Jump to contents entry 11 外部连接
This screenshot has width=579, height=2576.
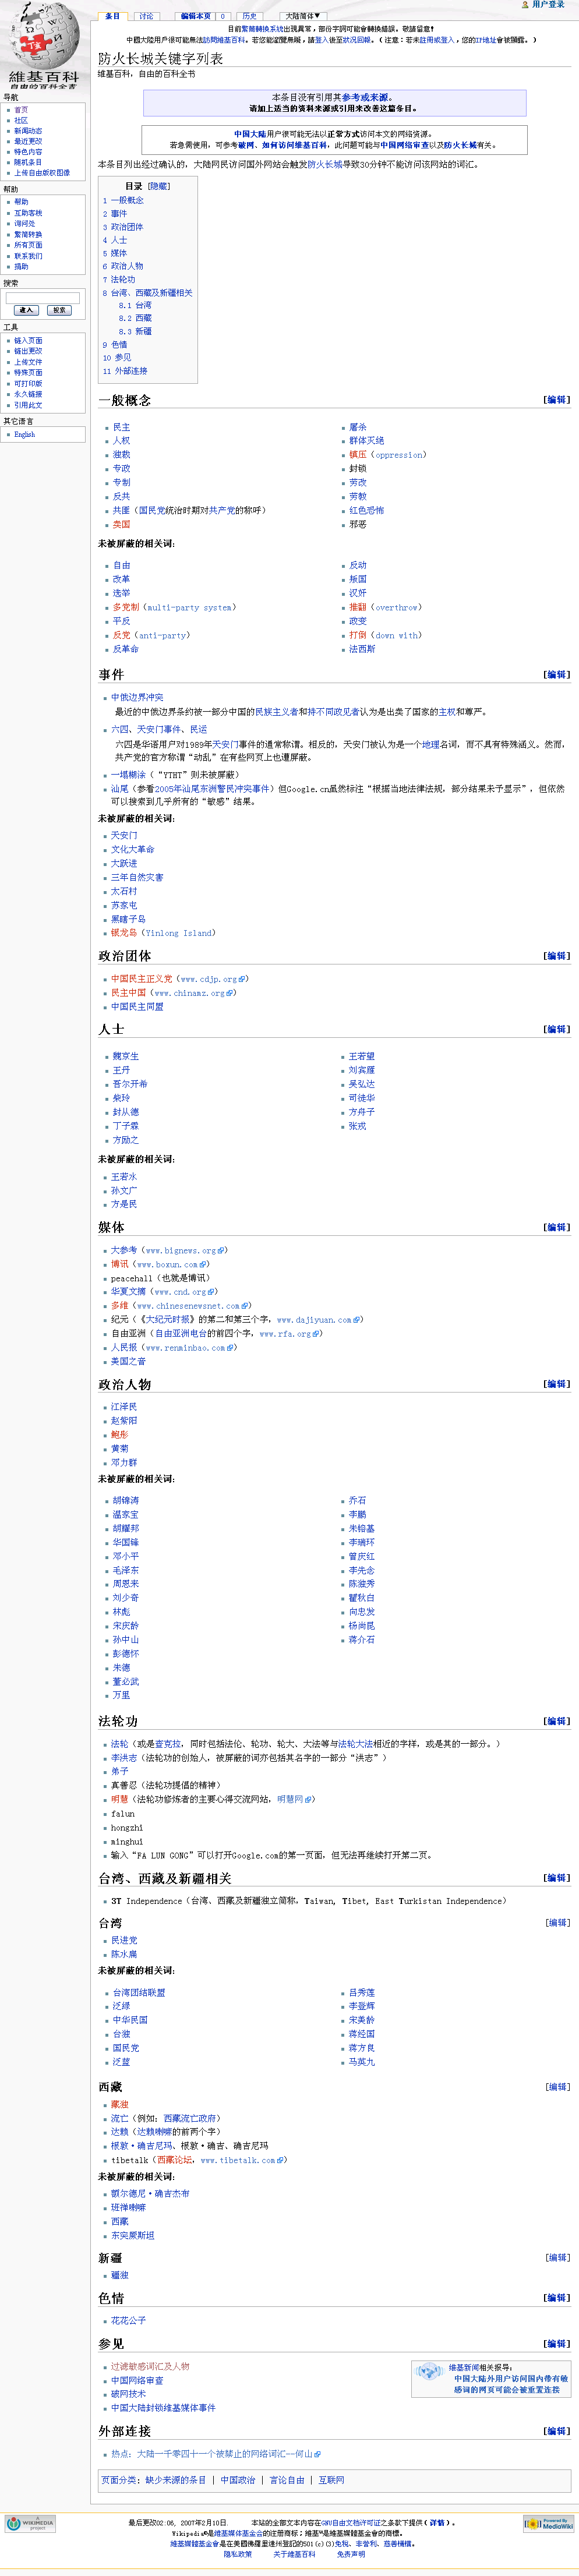(x=125, y=371)
